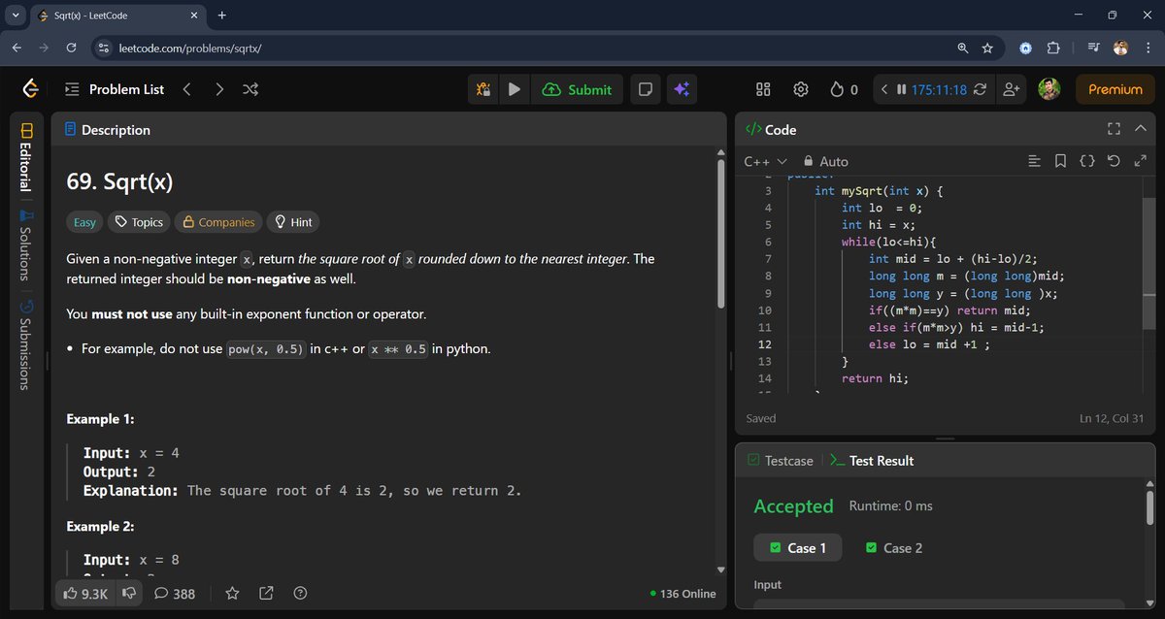The image size is (1165, 619).
Task: Go to next problem arrow
Action: coord(219,89)
